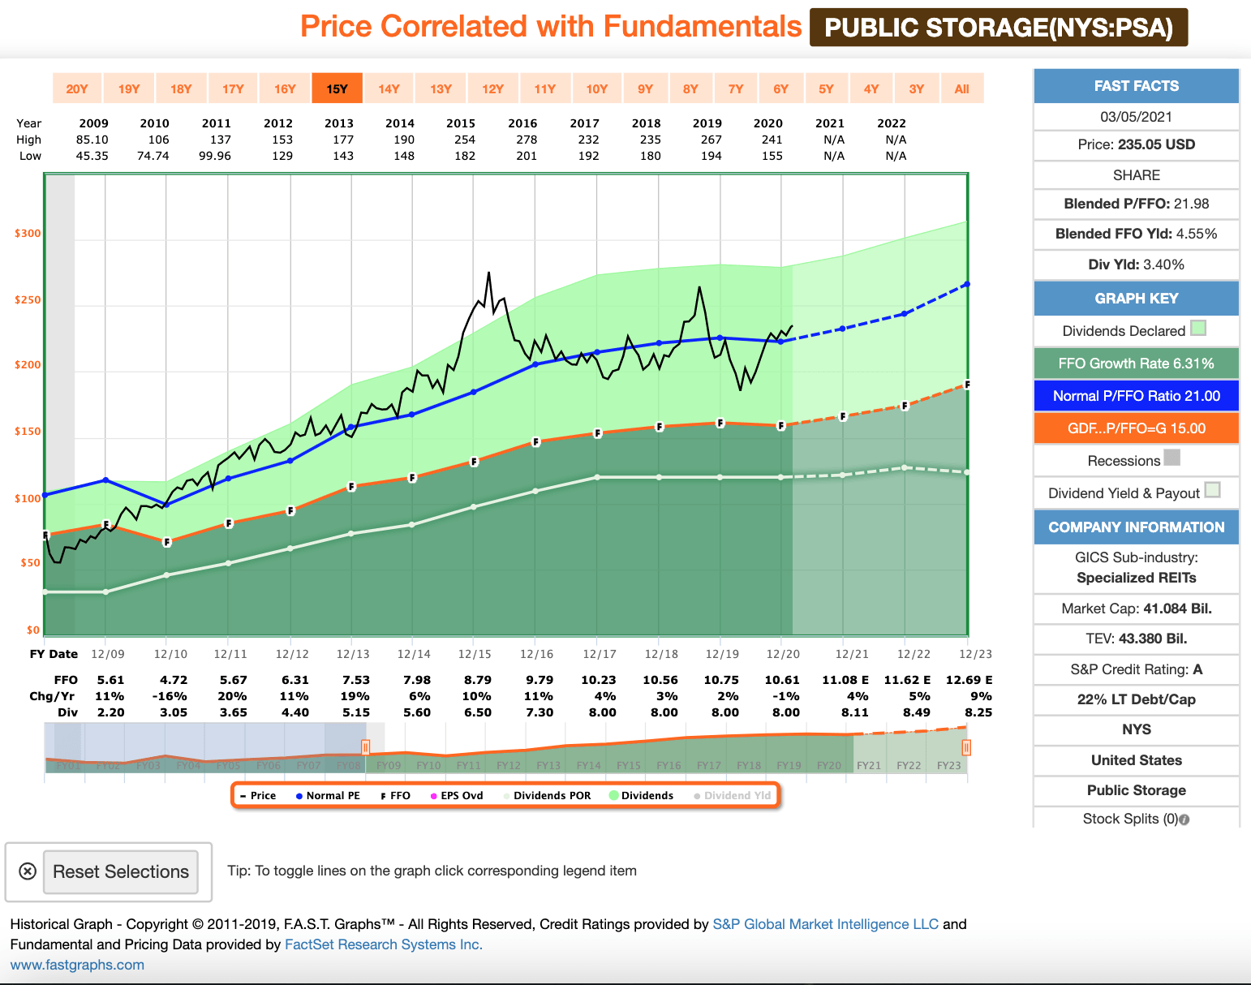This screenshot has width=1251, height=985.
Task: Select the 20Y time range tab
Action: pos(77,88)
